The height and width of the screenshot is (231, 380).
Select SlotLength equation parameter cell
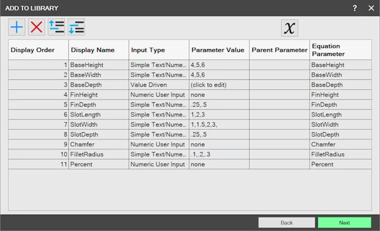340,115
